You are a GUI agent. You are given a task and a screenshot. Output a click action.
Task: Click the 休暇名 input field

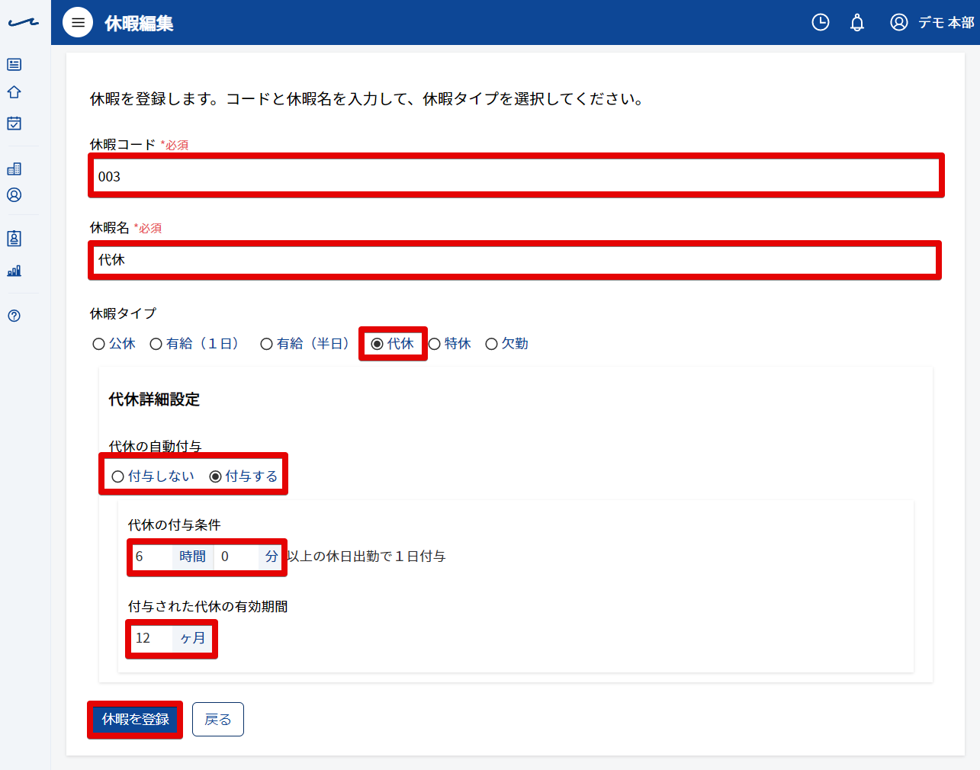tap(515, 260)
